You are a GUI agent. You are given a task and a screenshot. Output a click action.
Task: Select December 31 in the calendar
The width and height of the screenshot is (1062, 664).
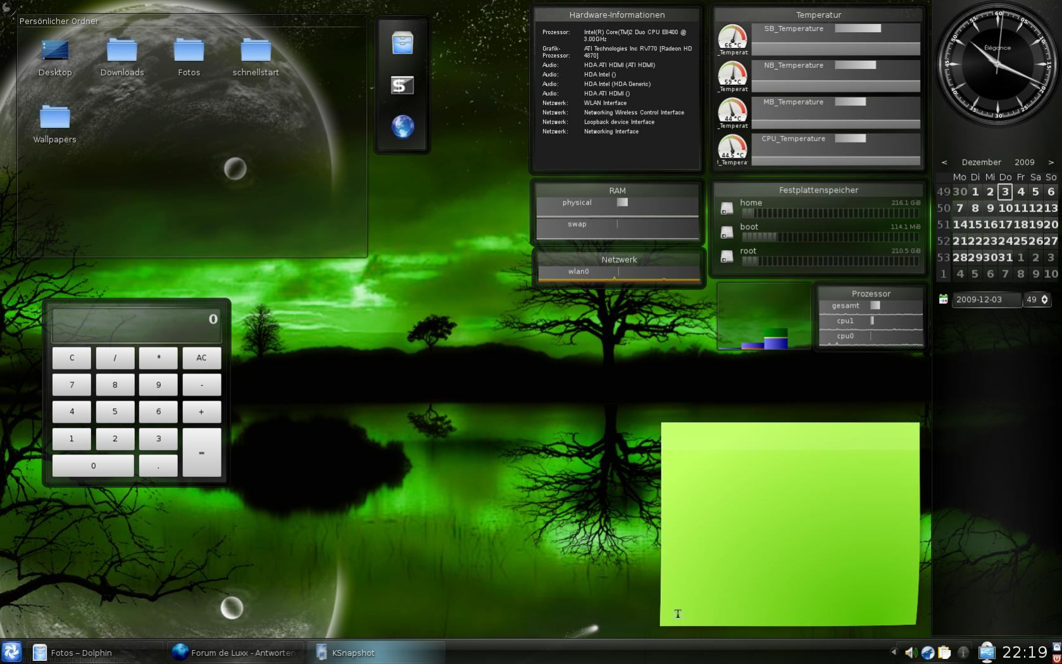pos(1005,258)
